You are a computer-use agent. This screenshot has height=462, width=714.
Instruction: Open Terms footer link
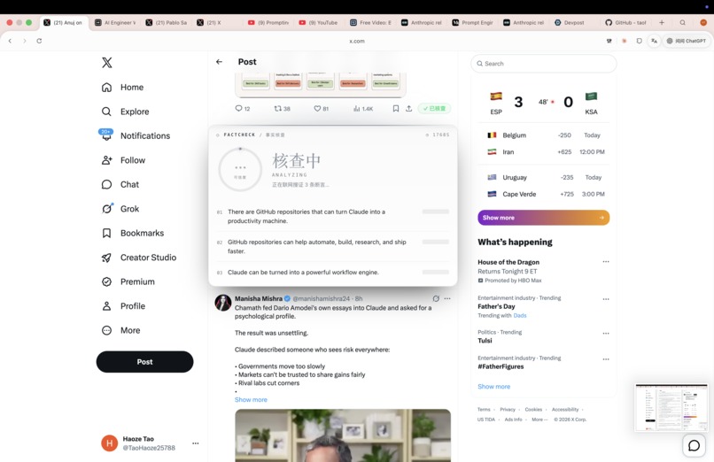484,410
